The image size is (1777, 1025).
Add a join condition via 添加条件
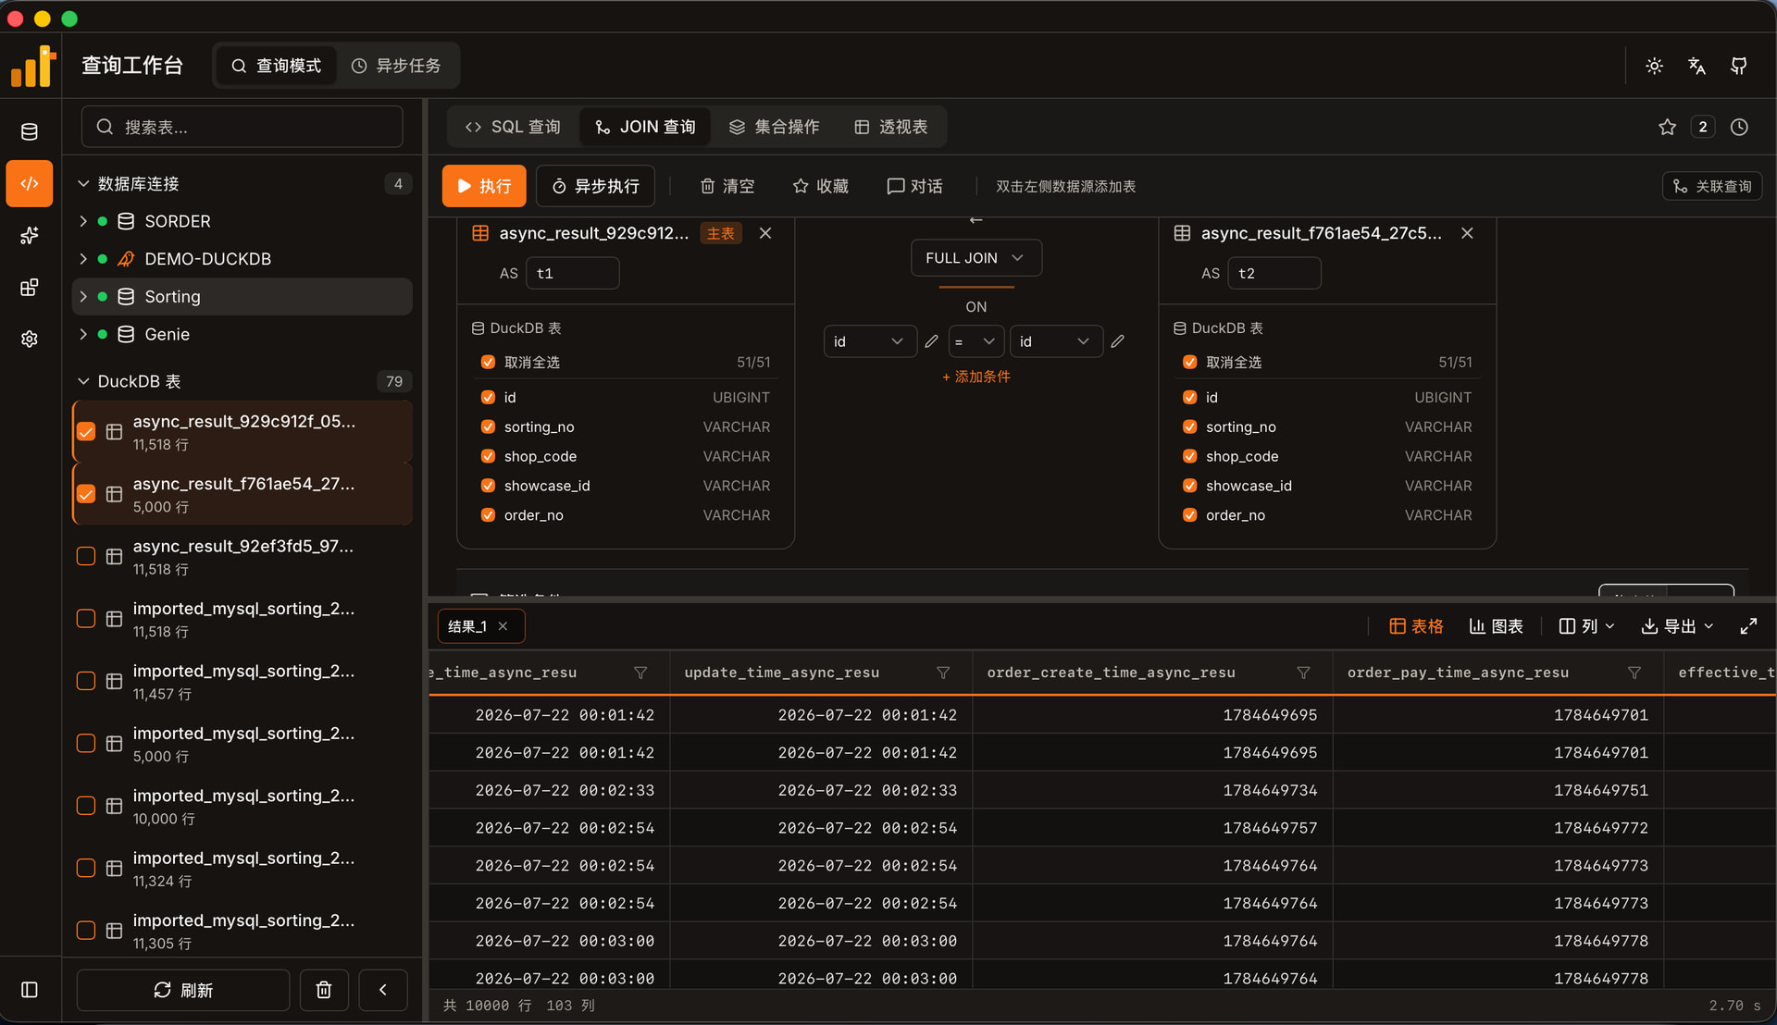975,377
